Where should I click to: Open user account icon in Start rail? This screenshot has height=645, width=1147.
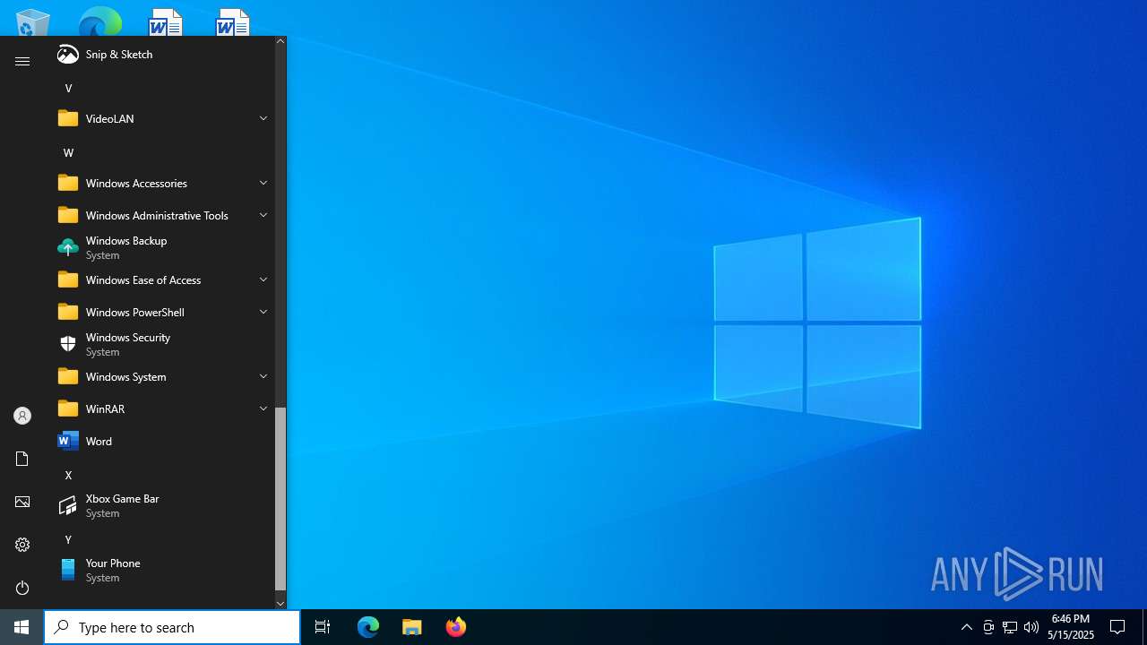click(x=22, y=416)
